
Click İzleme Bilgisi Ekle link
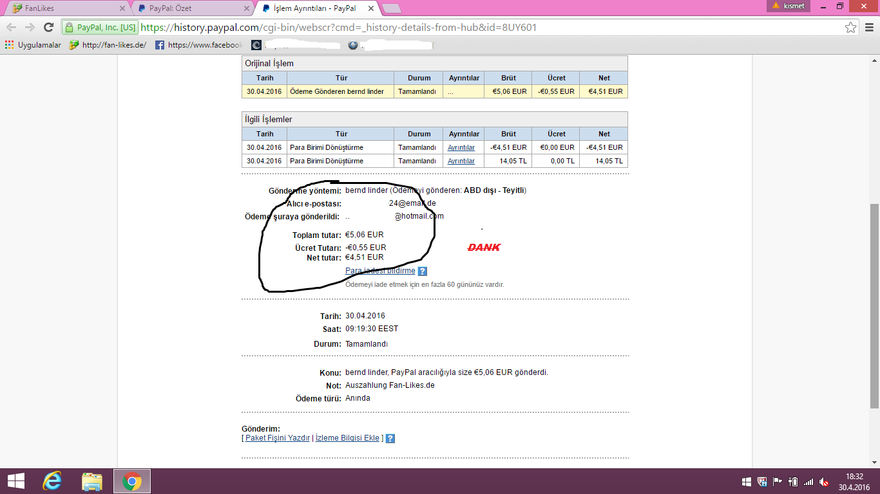tap(347, 438)
